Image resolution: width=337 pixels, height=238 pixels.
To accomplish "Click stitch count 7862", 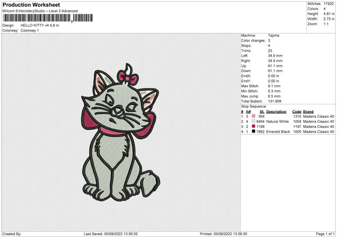I will click(261, 132).
